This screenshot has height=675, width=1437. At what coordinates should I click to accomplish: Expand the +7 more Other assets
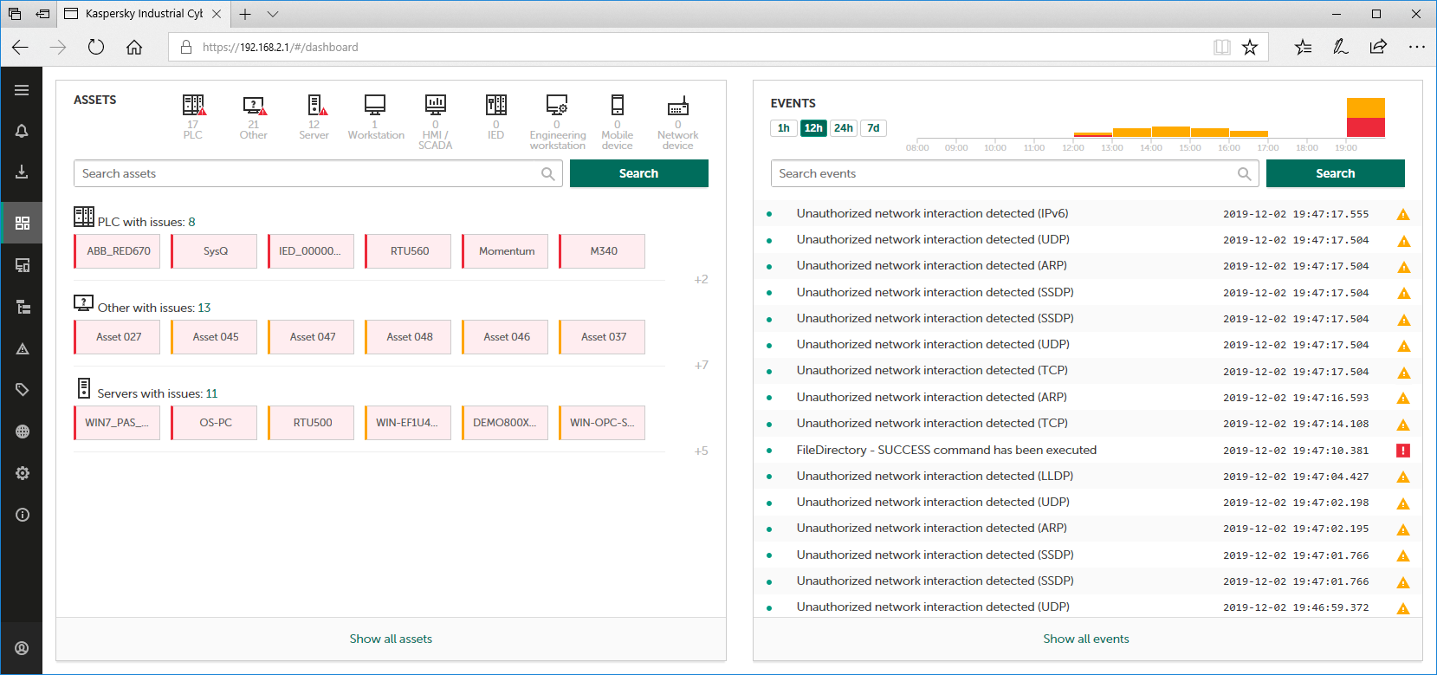point(701,366)
